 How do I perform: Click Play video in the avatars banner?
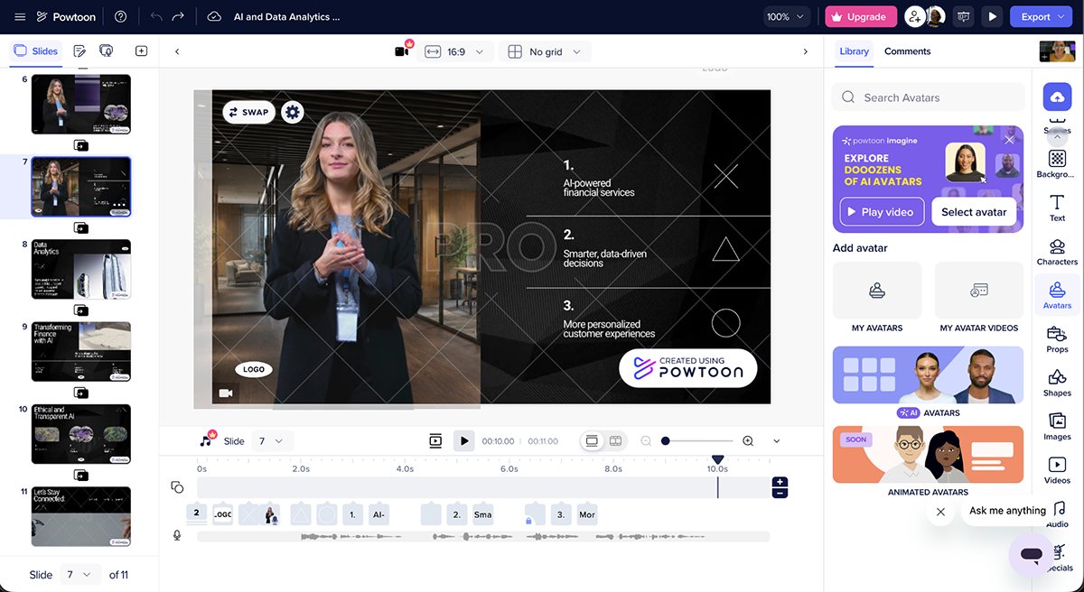click(882, 212)
